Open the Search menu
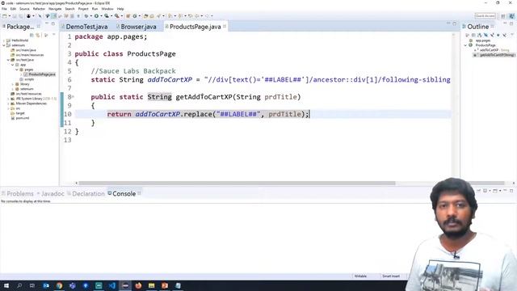Image resolution: width=517 pixels, height=291 pixels. tap(70, 9)
